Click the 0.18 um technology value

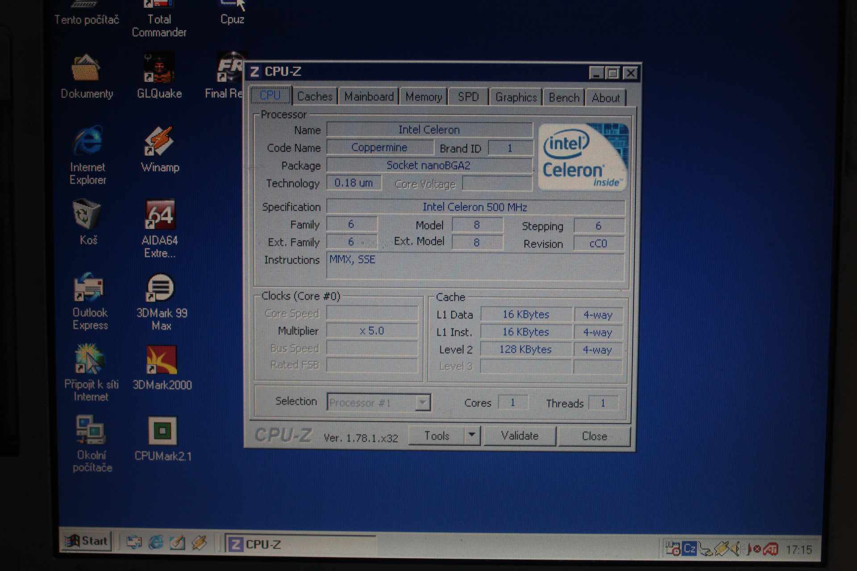coord(354,183)
